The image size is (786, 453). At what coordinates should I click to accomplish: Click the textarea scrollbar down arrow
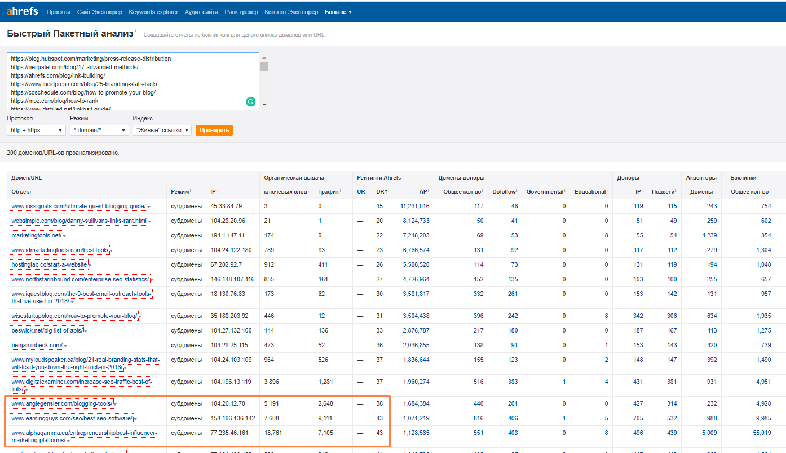[x=264, y=105]
